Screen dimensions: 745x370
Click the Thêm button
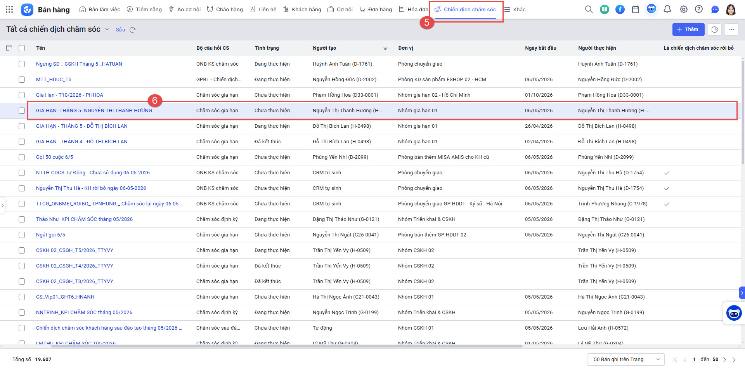tap(688, 30)
